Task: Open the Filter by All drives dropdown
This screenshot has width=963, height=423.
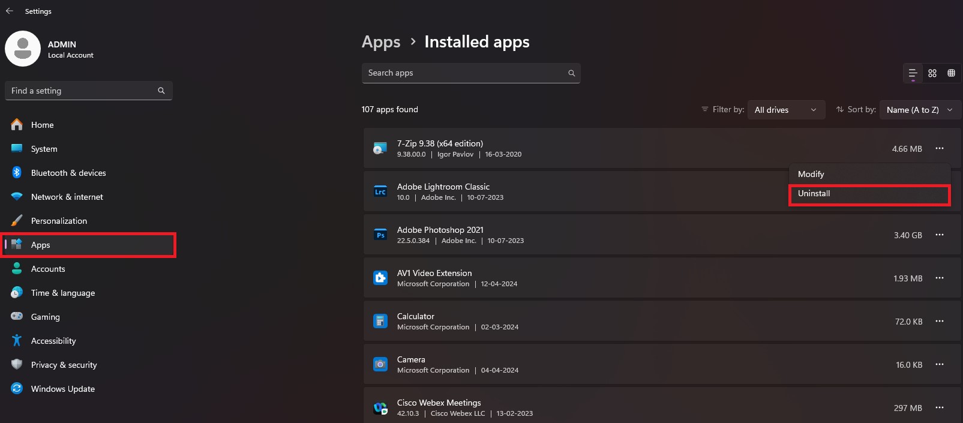Action: (786, 110)
